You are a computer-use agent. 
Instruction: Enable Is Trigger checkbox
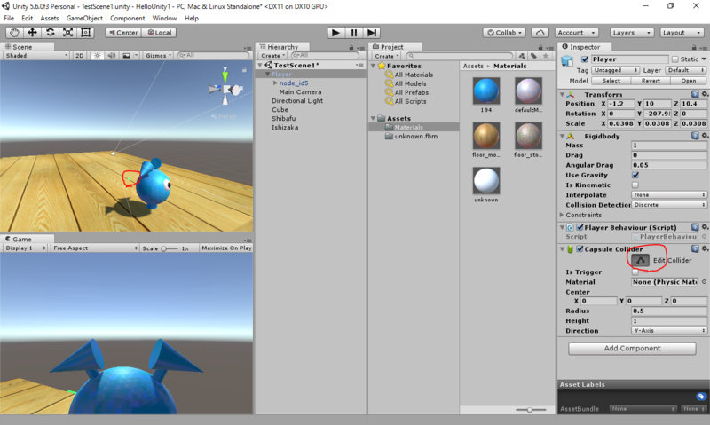click(x=635, y=272)
